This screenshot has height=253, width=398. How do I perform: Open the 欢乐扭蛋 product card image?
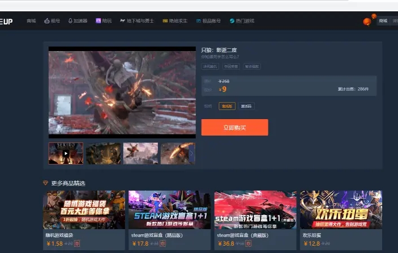(x=341, y=210)
